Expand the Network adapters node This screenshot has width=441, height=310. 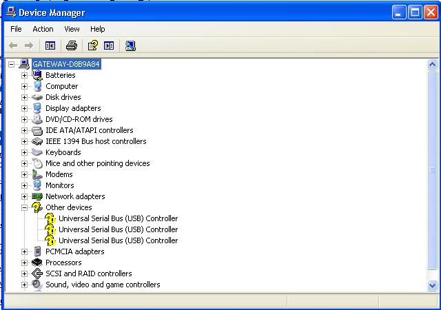point(25,196)
